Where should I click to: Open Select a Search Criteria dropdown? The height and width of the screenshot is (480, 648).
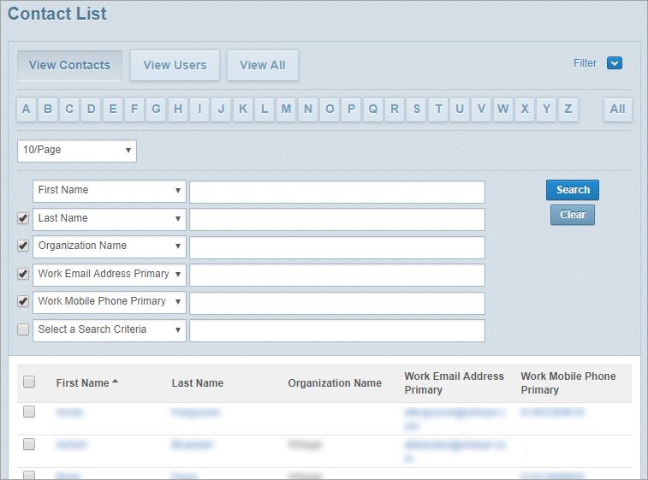110,330
